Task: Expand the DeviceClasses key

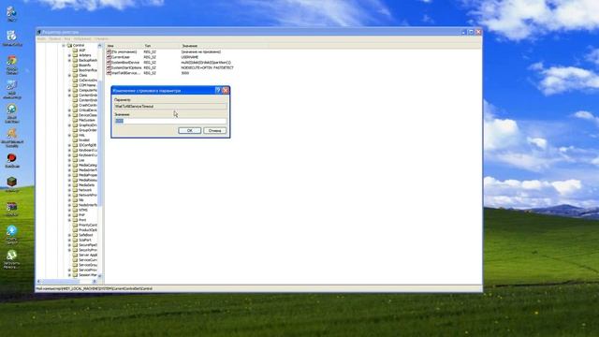Action: click(x=69, y=115)
